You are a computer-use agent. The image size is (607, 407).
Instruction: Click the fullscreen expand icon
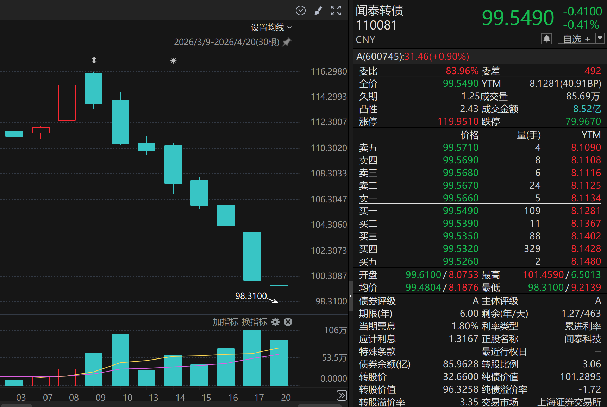336,11
